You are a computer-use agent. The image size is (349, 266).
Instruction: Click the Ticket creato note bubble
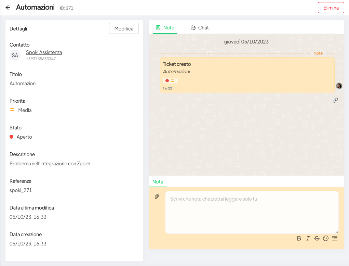(x=247, y=75)
